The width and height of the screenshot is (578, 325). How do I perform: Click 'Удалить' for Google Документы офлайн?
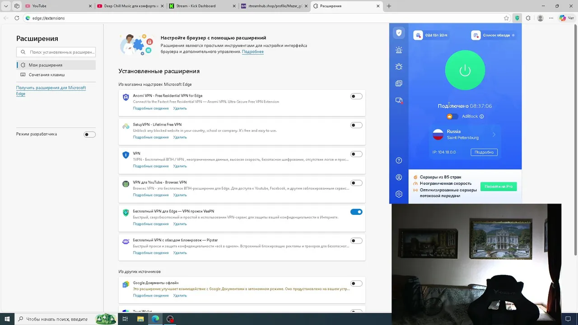[x=180, y=296]
